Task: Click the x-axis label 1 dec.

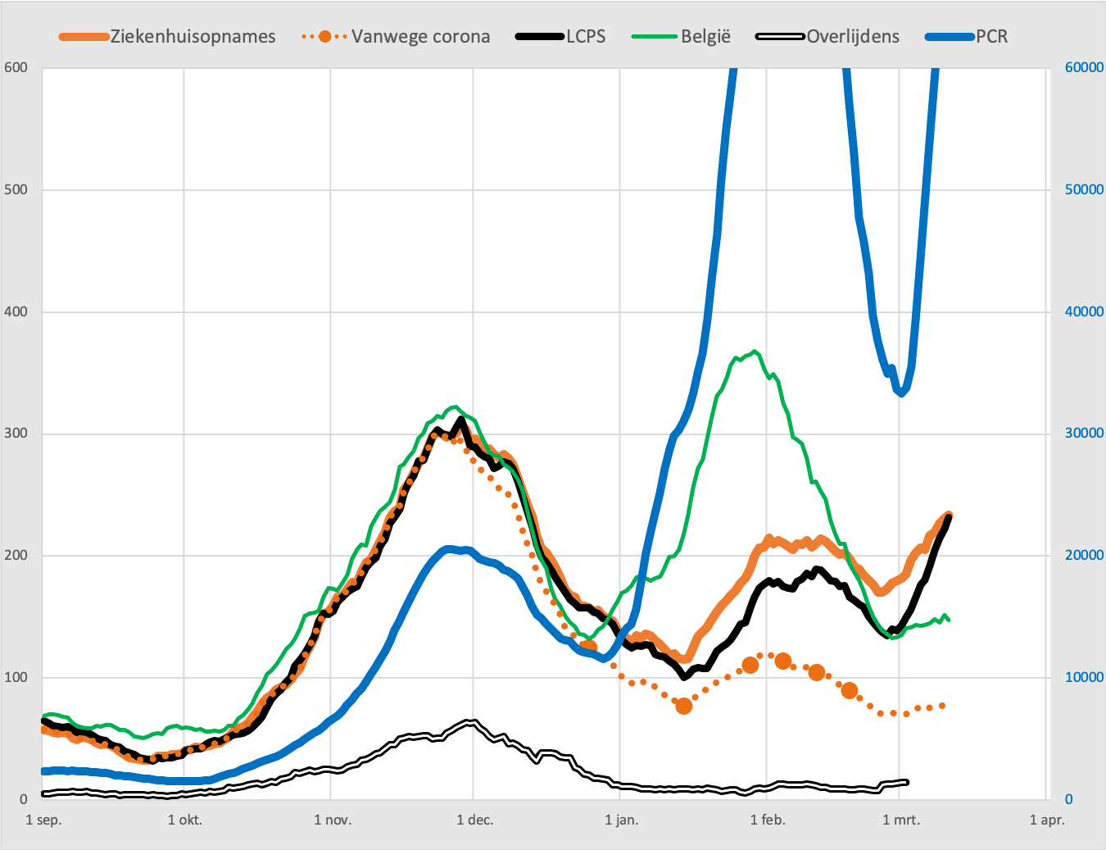Action: [475, 820]
